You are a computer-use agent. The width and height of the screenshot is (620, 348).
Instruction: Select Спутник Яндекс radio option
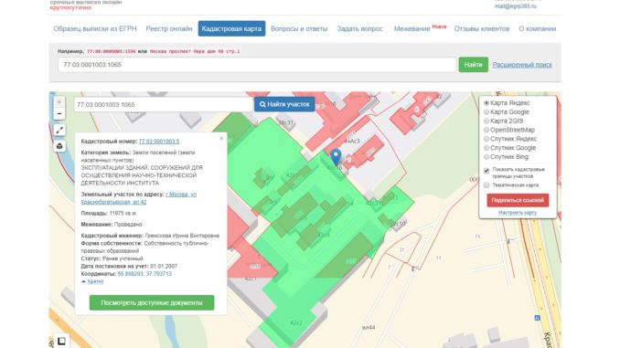click(x=486, y=139)
